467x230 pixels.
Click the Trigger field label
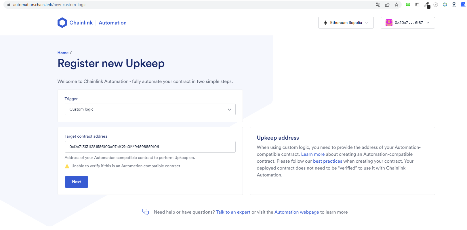[x=71, y=99]
